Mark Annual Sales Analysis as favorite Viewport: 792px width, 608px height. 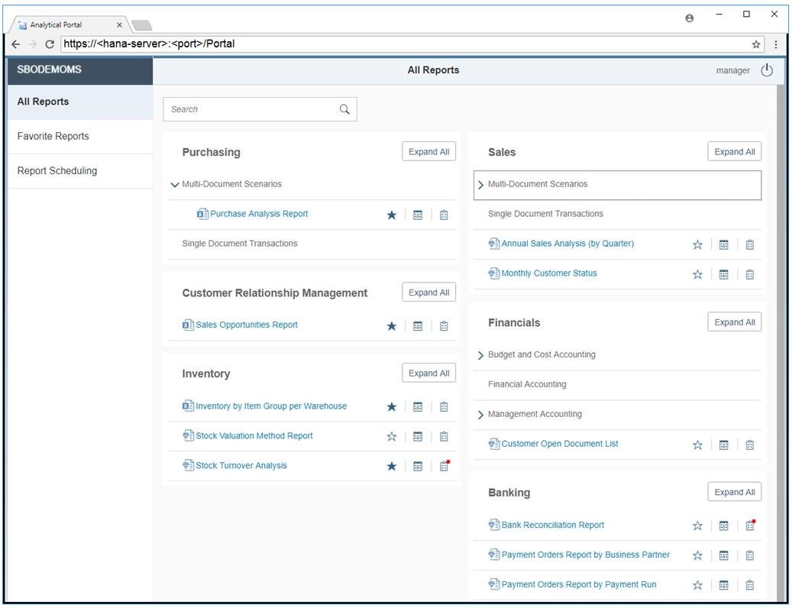click(x=697, y=245)
